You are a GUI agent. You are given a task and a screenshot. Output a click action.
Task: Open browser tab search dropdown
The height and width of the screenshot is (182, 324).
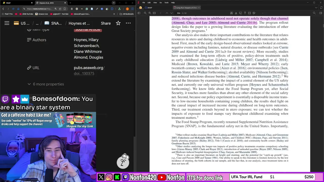click(x=113, y=3)
